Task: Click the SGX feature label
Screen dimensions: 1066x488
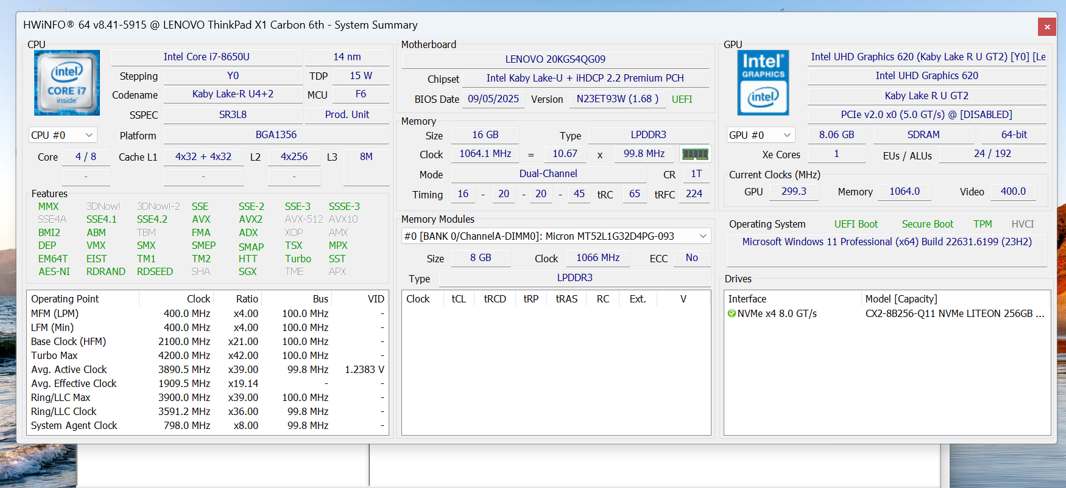Action: [x=247, y=272]
